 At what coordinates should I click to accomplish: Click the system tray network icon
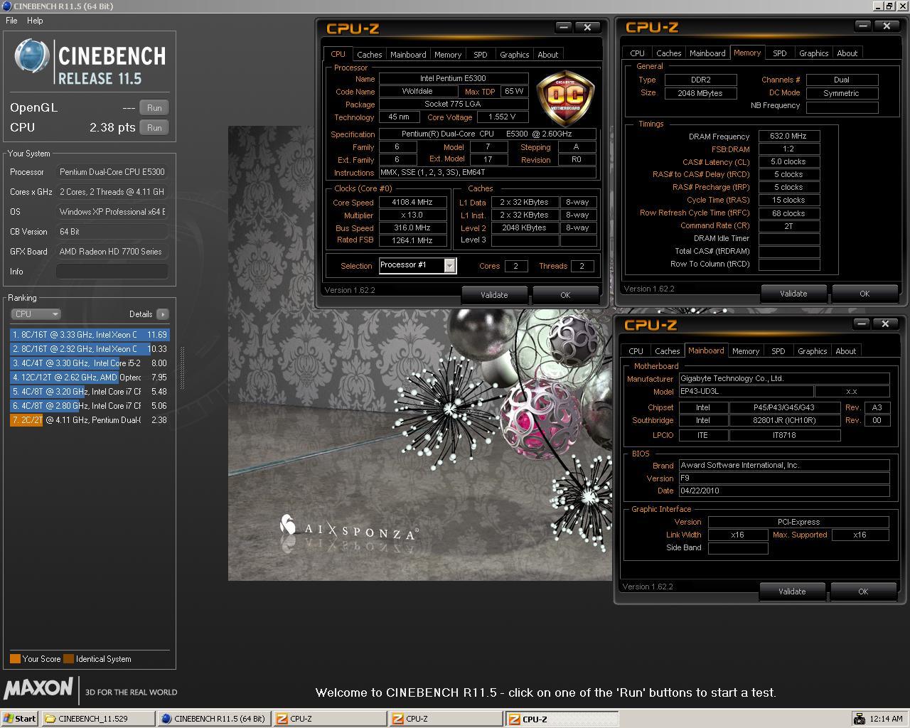pyautogui.click(x=859, y=719)
